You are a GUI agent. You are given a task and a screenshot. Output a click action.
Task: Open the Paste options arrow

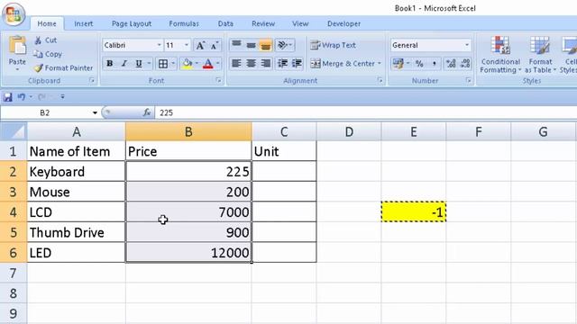coord(17,68)
